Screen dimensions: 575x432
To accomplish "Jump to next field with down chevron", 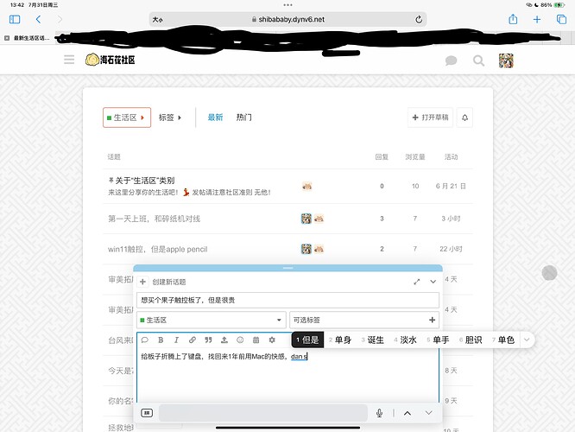I will 429,413.
